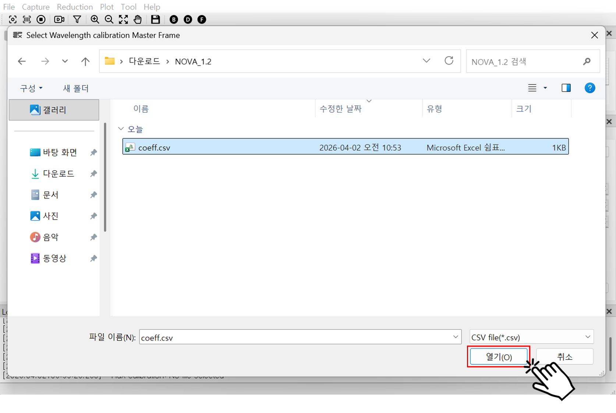Click chevron after folder icon in address bar
Image resolution: width=616 pixels, height=413 pixels.
121,62
